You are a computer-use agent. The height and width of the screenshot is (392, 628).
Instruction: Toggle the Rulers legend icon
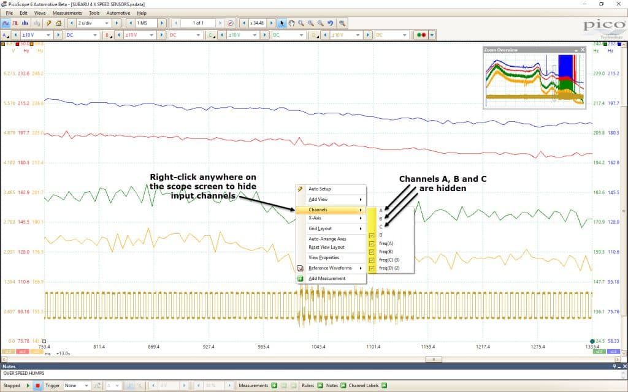(x=320, y=386)
